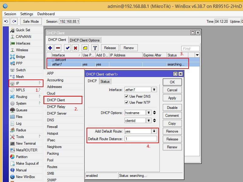
Task: Toggle Use Peer DNS checkbox
Action: pyautogui.click(x=126, y=96)
